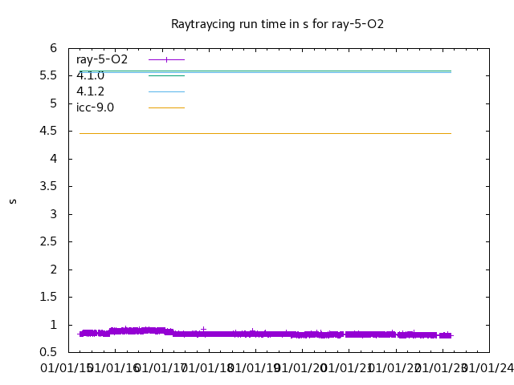Select the 4.1.0 legend label
This screenshot has height=385, width=514.
[90, 75]
